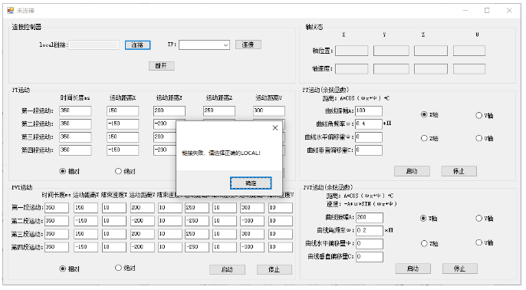Click 启动 in the PVT运动 table section
The height and width of the screenshot is (290, 526).
click(x=227, y=269)
